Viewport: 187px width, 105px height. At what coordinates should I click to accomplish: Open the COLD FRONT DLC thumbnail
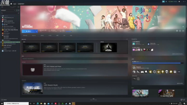tap(140, 93)
